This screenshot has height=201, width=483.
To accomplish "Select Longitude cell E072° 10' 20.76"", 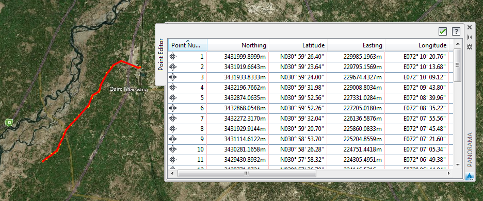I will pos(417,57).
